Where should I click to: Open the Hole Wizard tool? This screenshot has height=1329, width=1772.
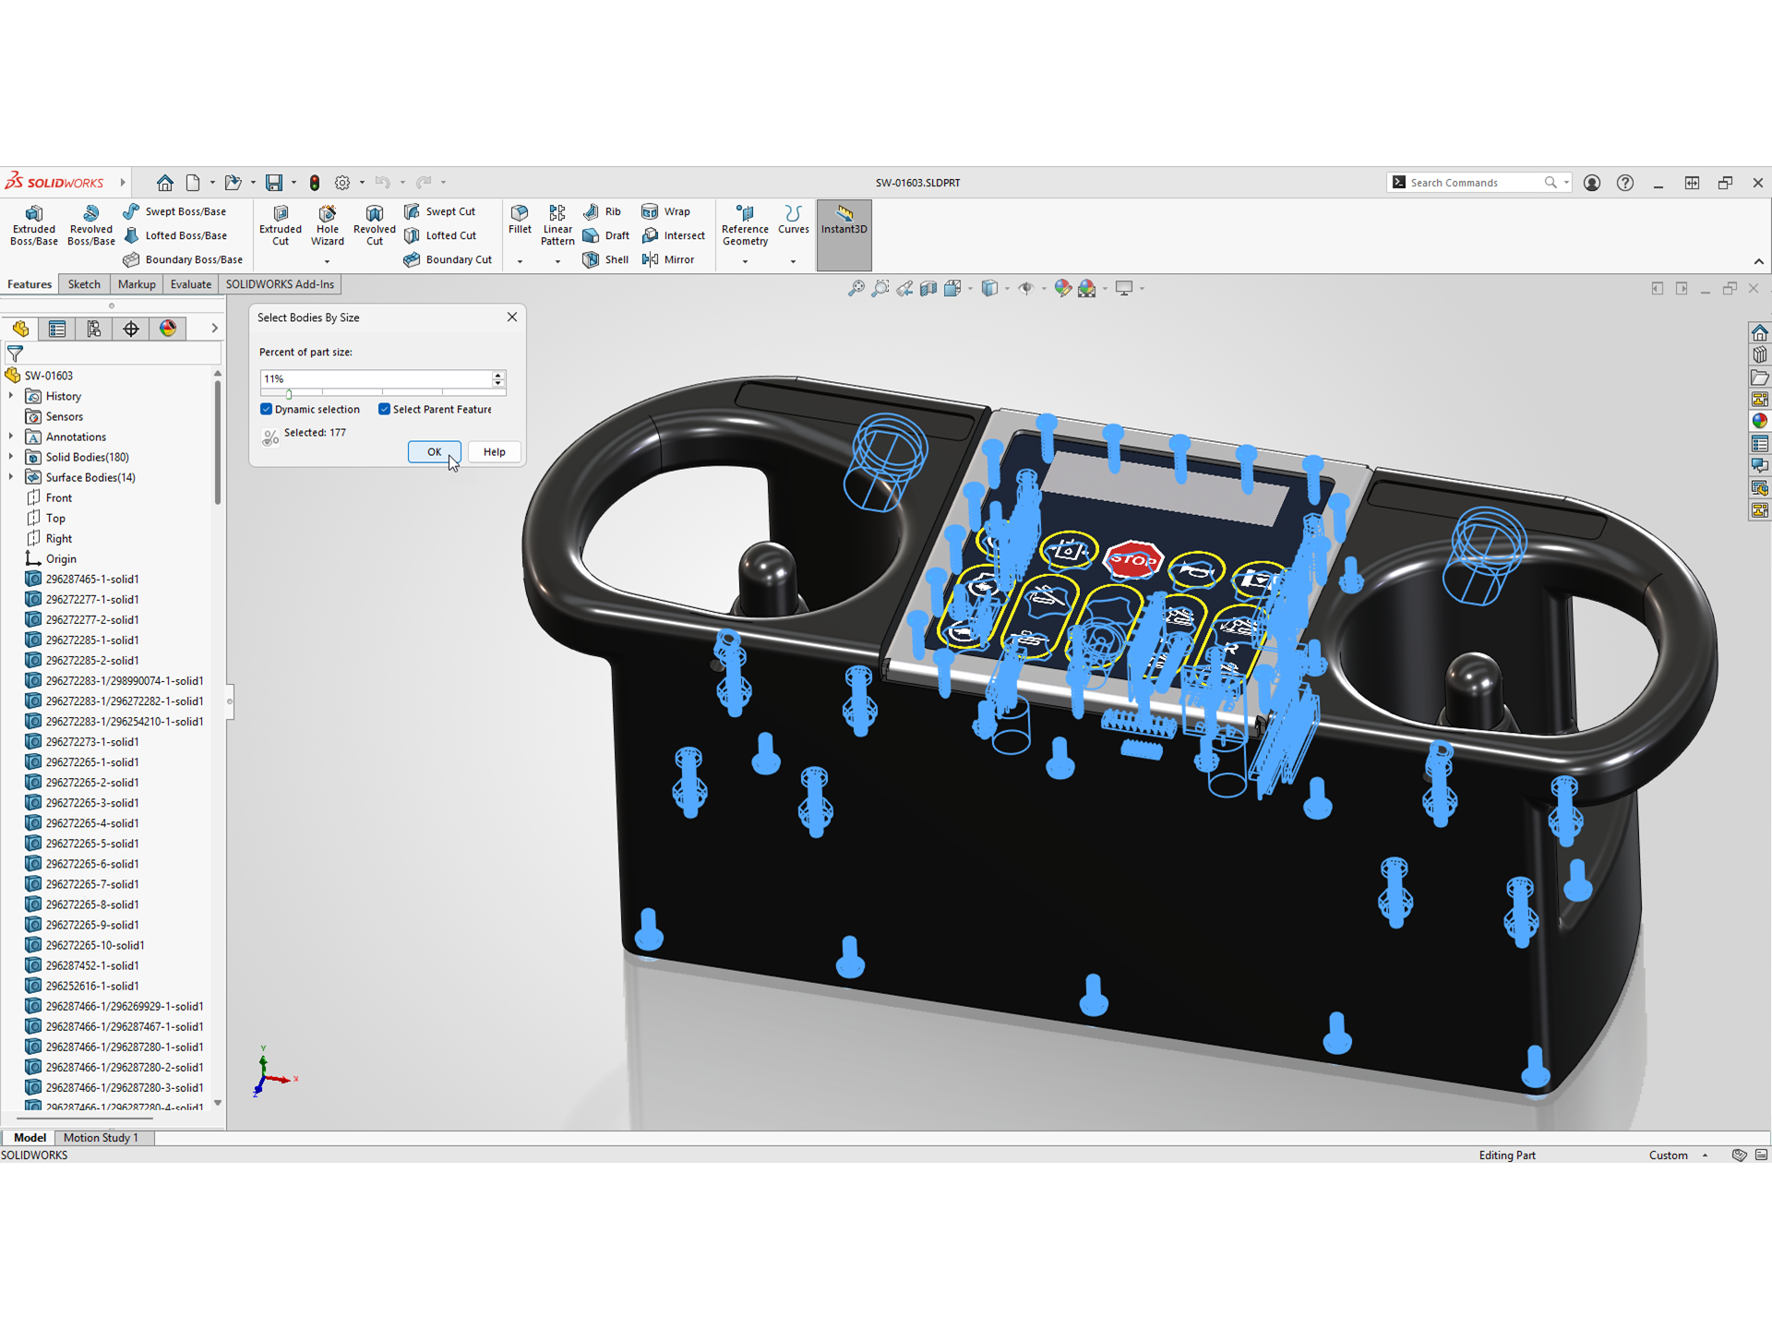328,225
